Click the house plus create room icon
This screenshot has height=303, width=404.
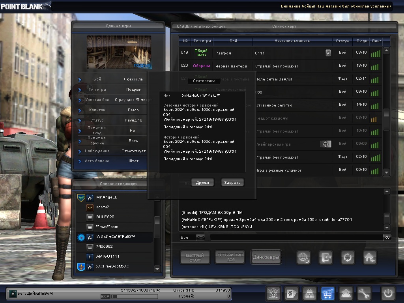(x=370, y=257)
